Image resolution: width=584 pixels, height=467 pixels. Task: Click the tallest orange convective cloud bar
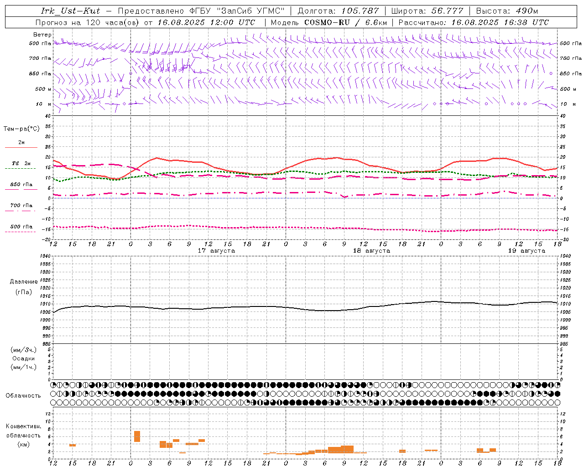(137, 436)
